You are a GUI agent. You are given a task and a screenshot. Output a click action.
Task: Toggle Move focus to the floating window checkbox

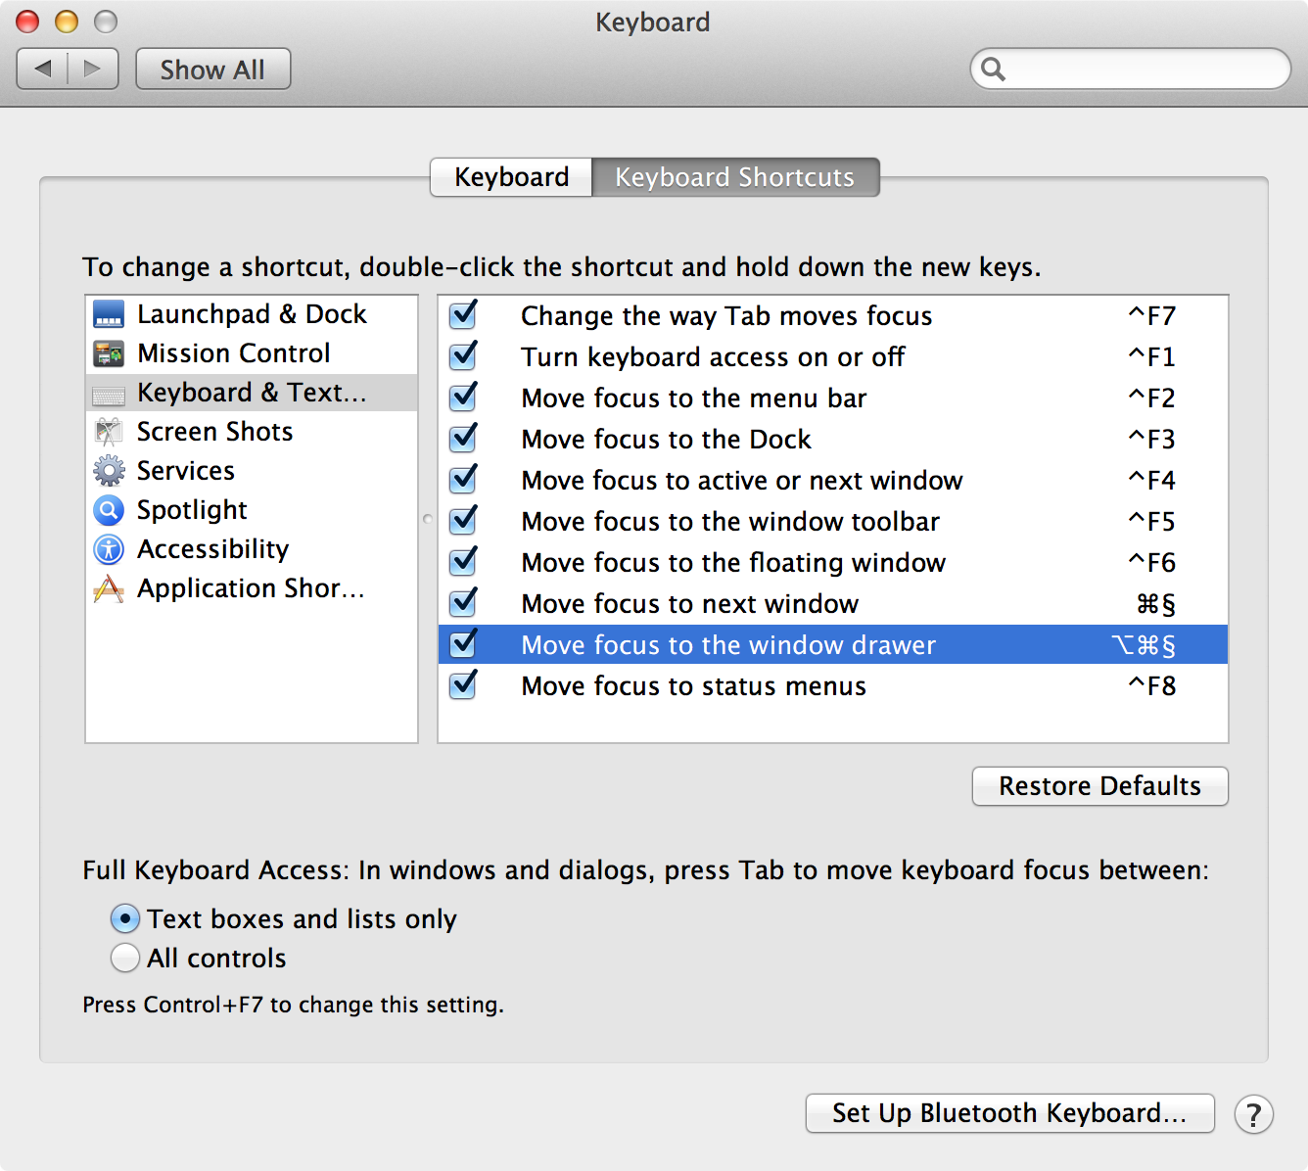click(x=463, y=562)
